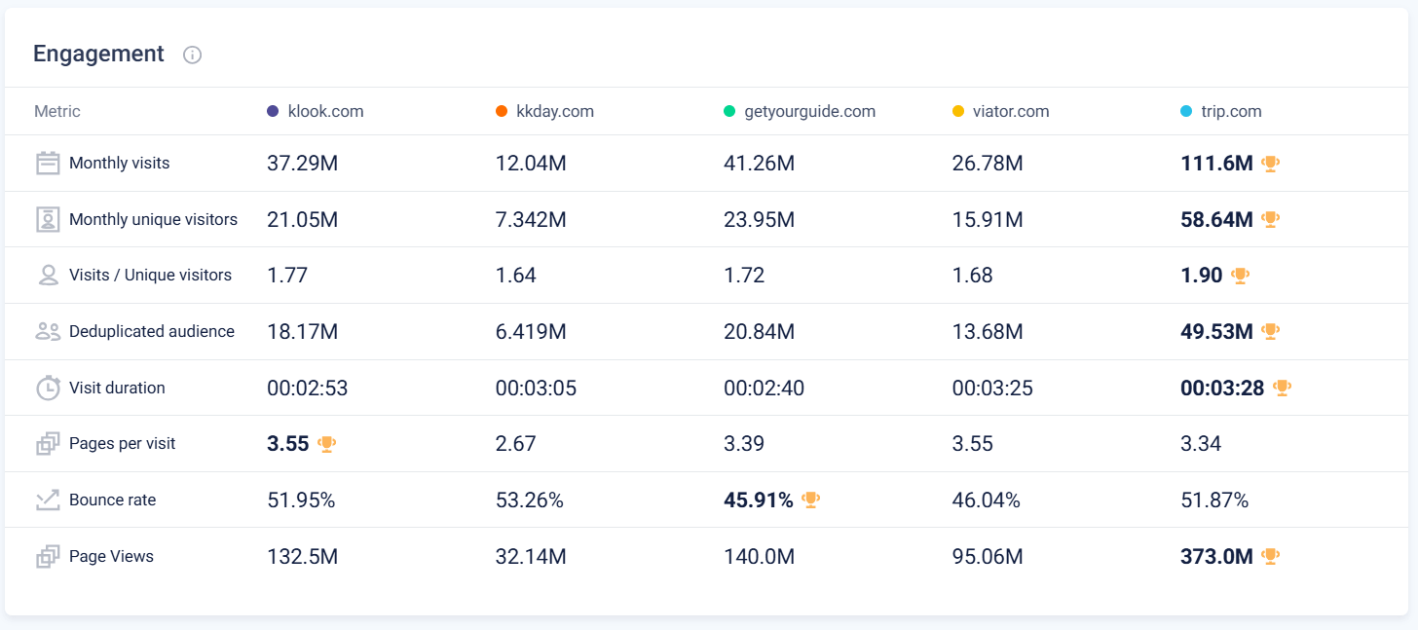This screenshot has width=1418, height=630.
Task: Click kkday.com monthly visits 12.04M
Action: pos(531,164)
